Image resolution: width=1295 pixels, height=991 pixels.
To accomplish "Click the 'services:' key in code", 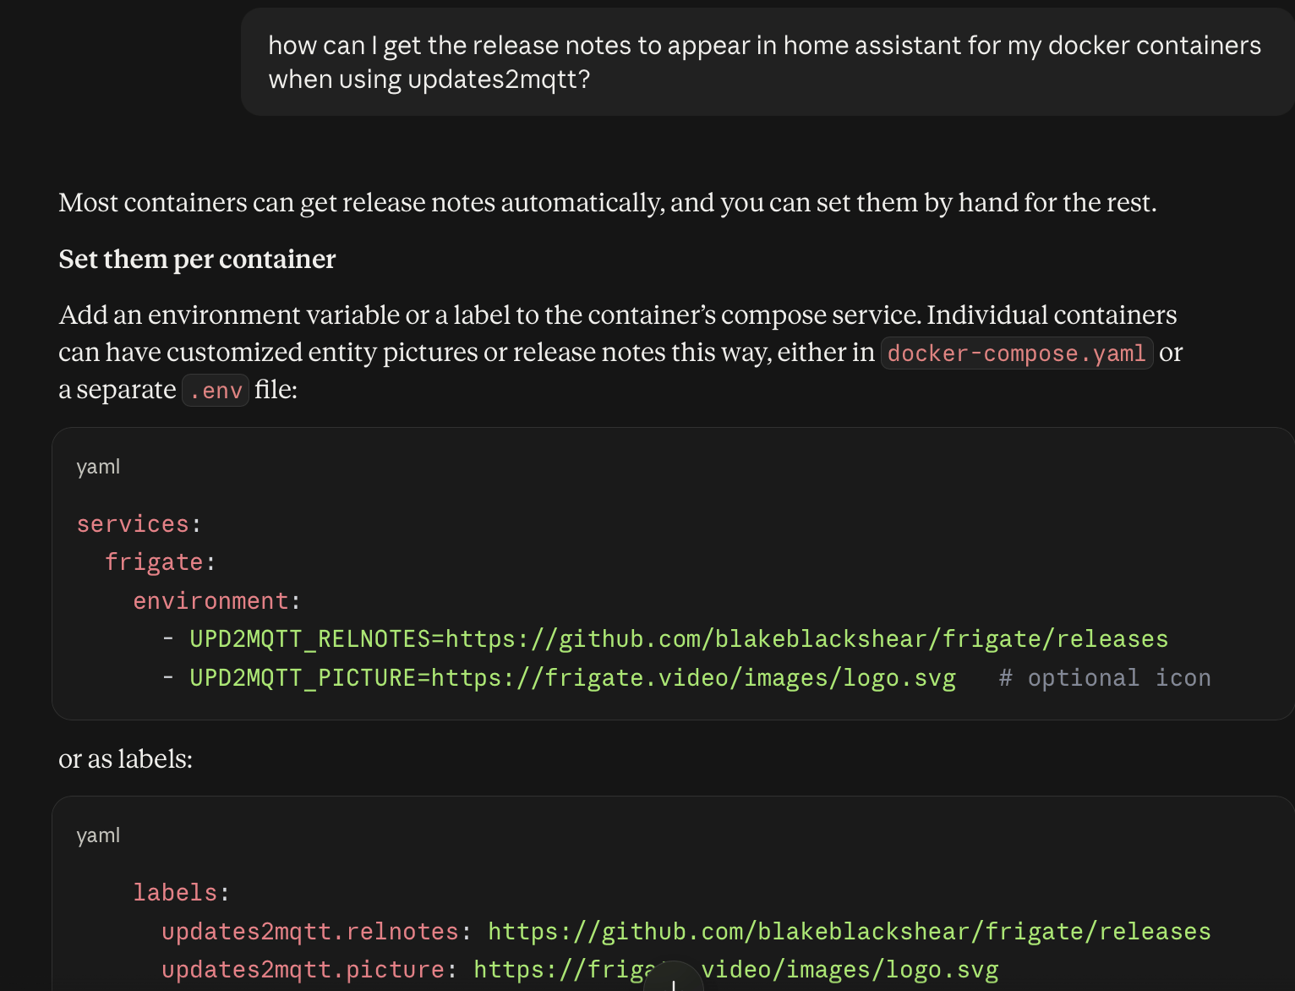I will [x=139, y=524].
